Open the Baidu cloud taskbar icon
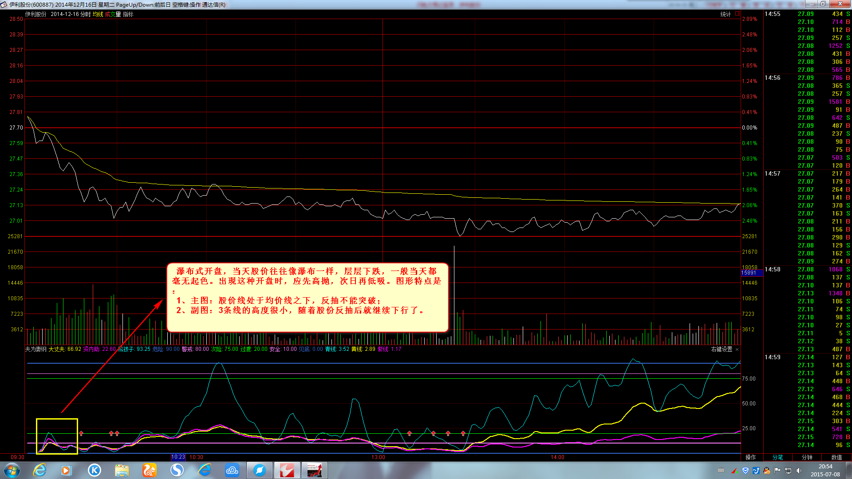This screenshot has height=479, width=852. pyautogui.click(x=232, y=470)
